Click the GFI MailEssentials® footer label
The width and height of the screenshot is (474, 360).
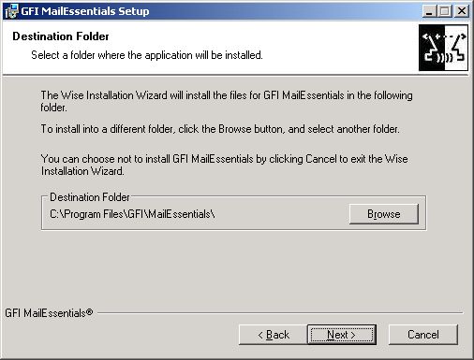point(49,312)
